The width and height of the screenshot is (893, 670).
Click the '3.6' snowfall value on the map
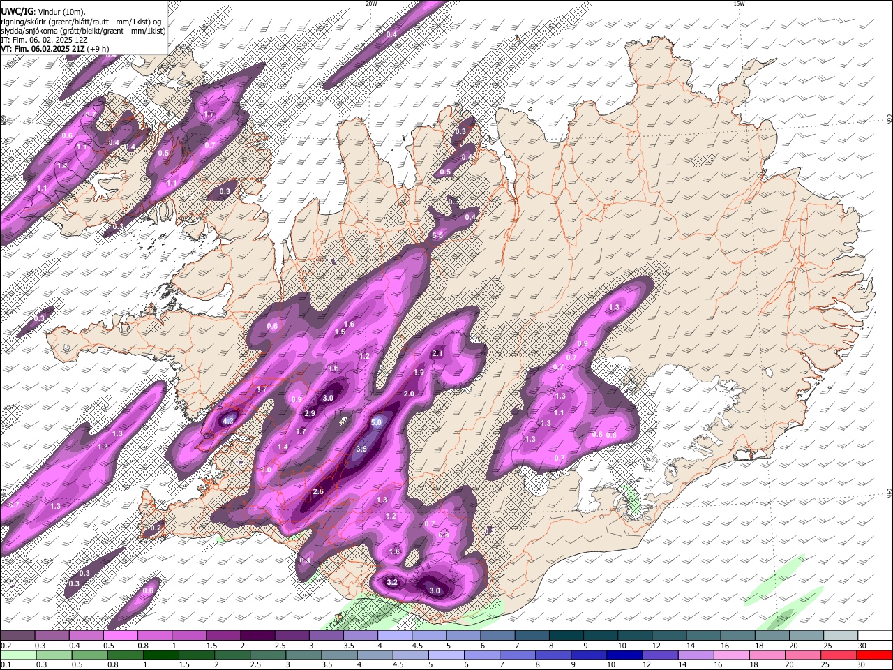[x=361, y=449]
